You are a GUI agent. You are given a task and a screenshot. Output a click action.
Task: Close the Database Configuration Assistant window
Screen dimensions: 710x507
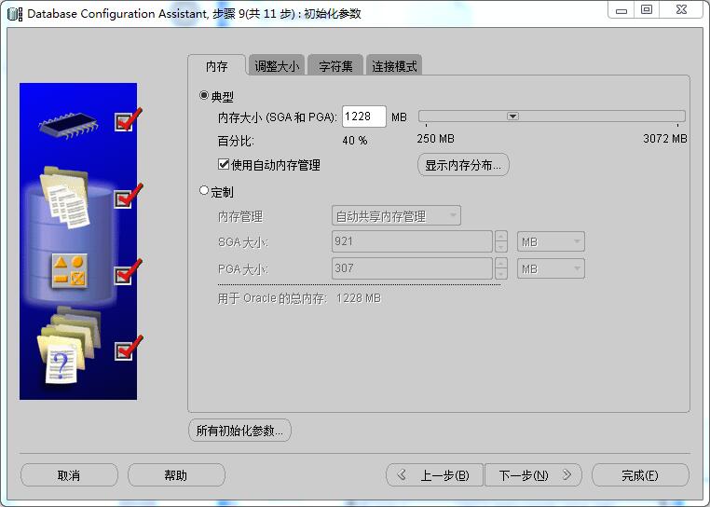click(681, 9)
